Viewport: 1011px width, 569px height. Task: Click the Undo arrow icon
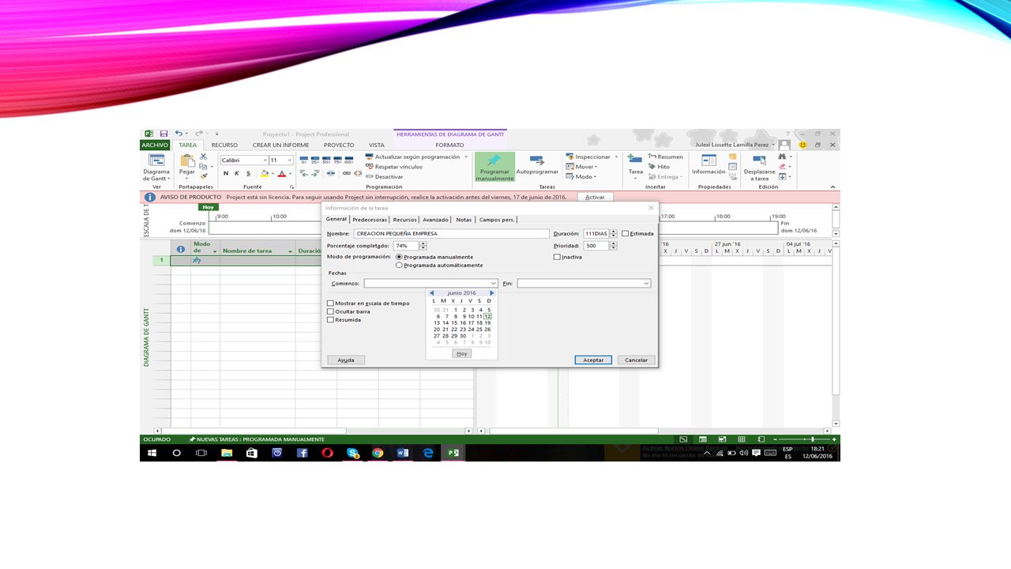point(179,134)
